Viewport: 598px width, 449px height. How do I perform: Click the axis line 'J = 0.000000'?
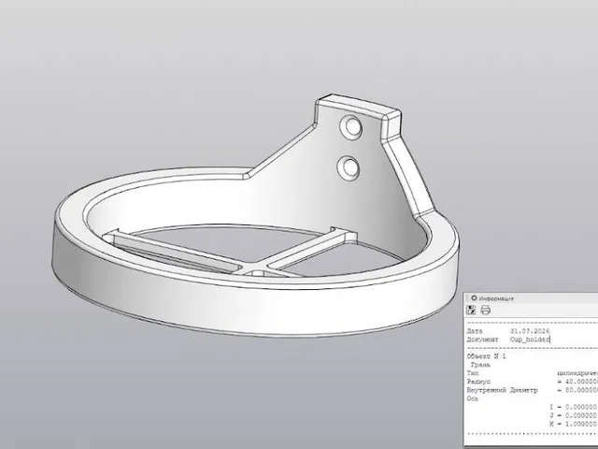[x=574, y=415]
